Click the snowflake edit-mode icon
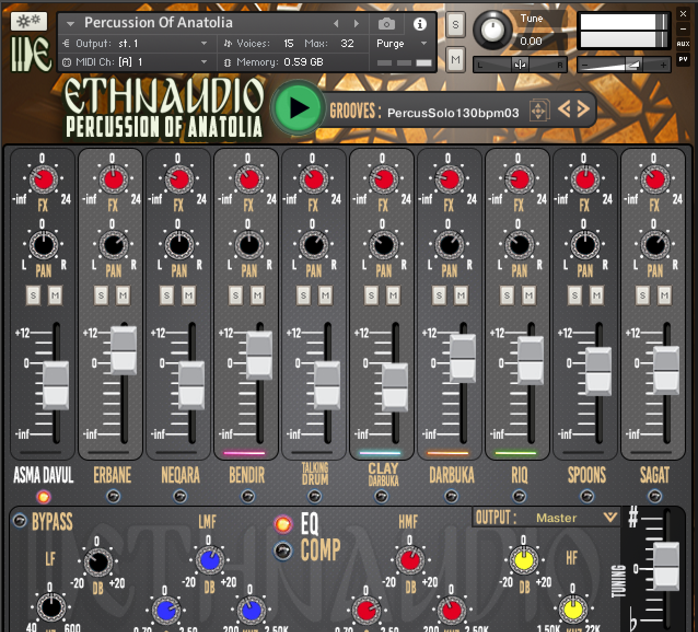 point(28,21)
